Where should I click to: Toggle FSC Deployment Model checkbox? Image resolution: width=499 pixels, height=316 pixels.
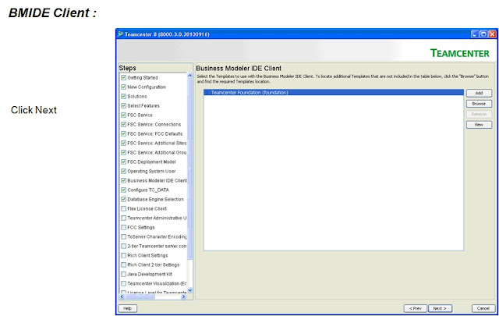(123, 162)
